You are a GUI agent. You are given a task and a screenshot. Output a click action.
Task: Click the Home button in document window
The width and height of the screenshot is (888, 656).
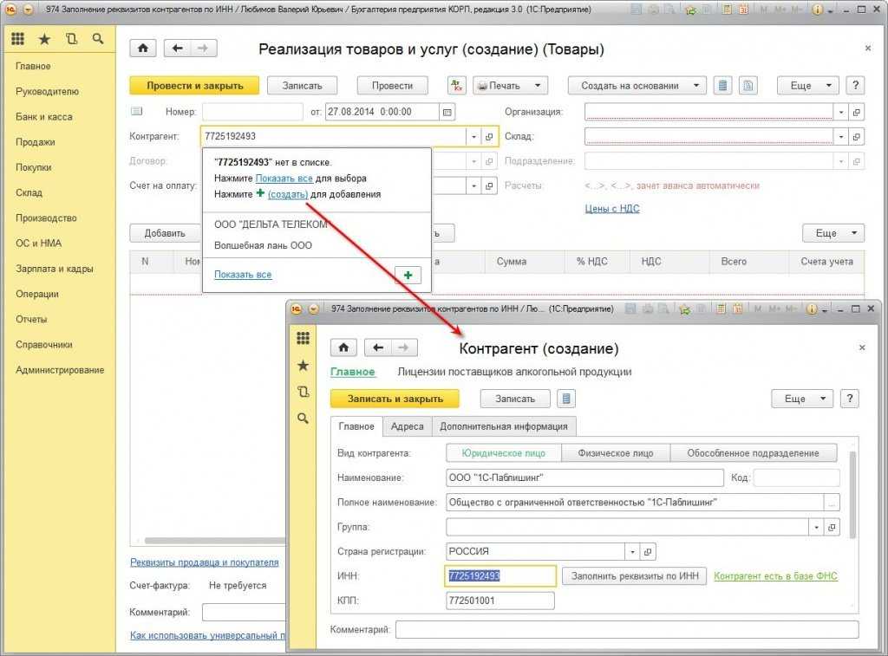point(143,49)
